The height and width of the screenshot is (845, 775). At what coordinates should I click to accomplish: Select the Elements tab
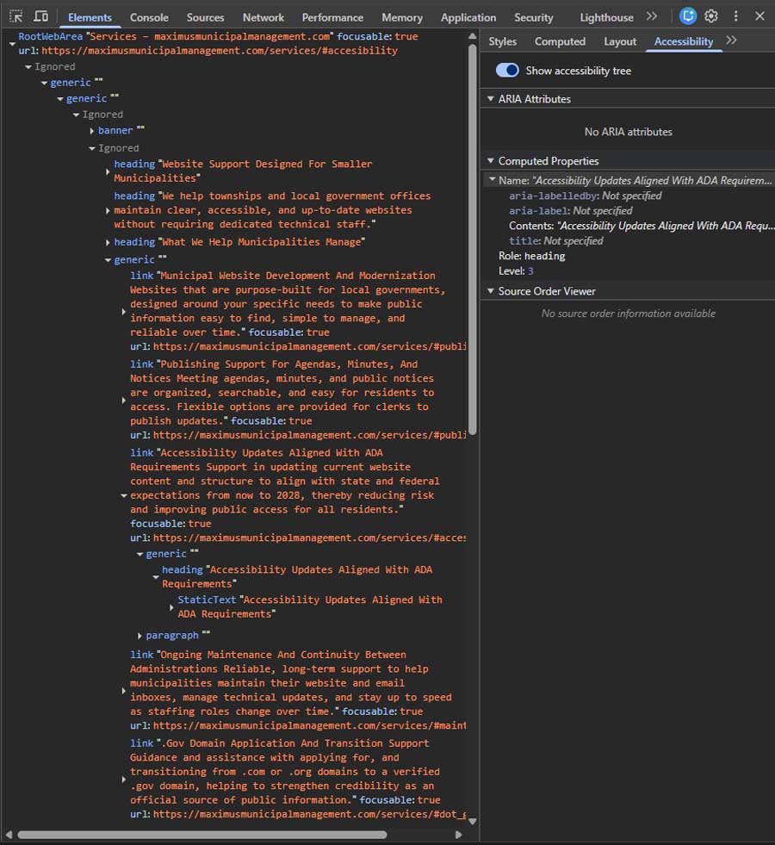[90, 17]
